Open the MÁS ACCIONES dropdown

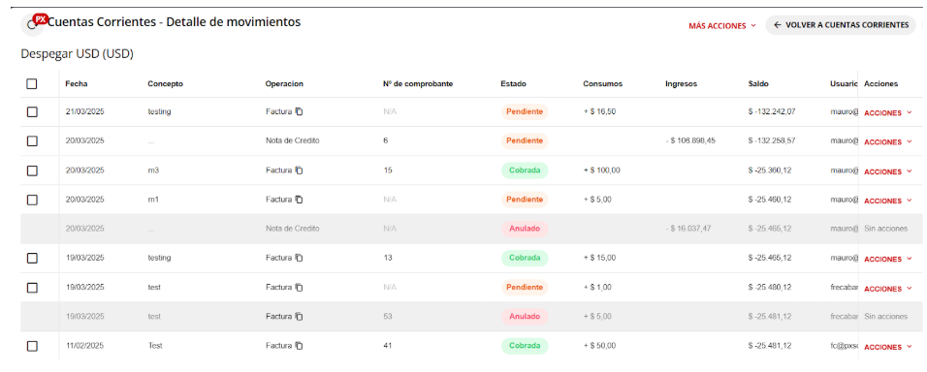(722, 26)
